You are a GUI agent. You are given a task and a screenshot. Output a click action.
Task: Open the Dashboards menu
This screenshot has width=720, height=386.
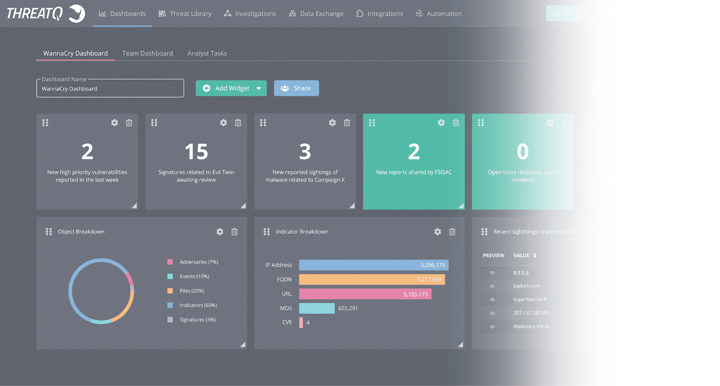pyautogui.click(x=122, y=14)
